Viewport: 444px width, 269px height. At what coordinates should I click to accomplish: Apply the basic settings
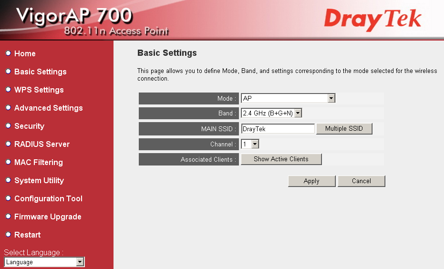pyautogui.click(x=311, y=181)
